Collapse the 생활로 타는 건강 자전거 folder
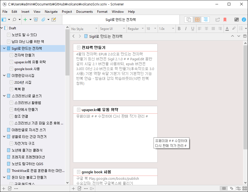 click(4, 136)
